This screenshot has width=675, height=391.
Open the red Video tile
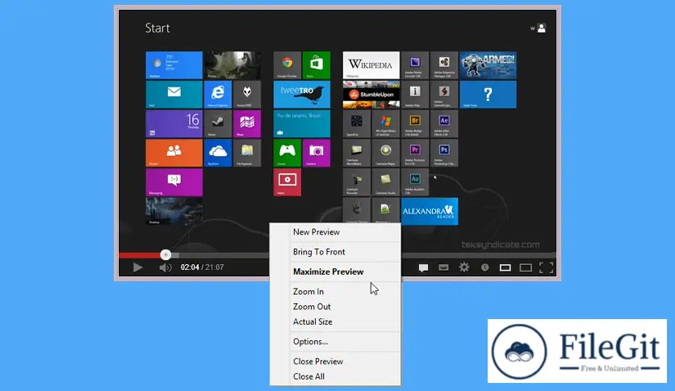(287, 182)
